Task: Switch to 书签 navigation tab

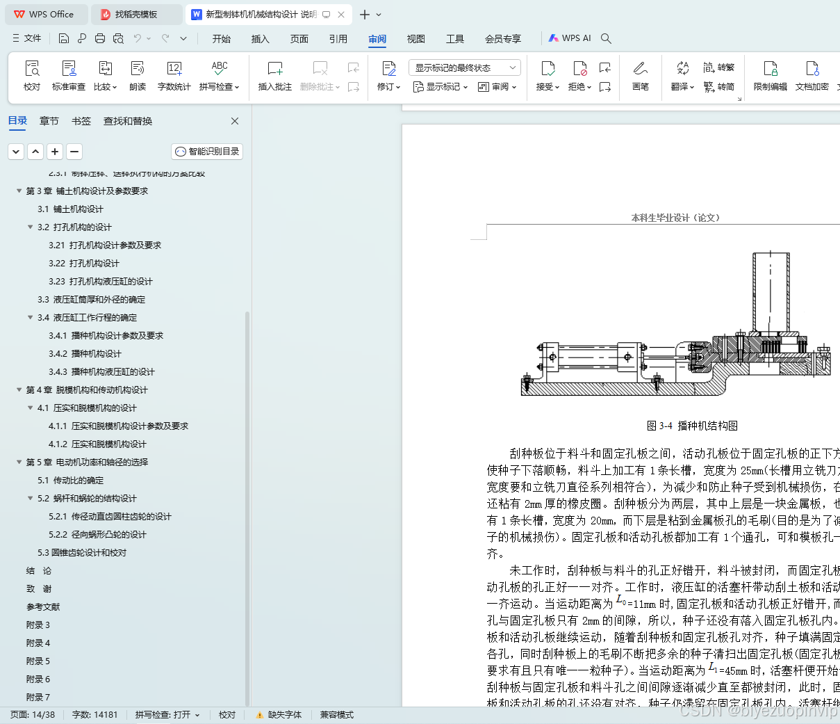Action: tap(81, 121)
